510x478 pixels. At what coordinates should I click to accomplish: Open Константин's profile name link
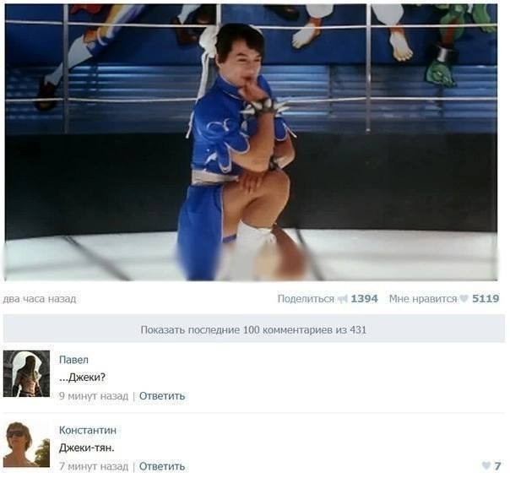(88, 430)
